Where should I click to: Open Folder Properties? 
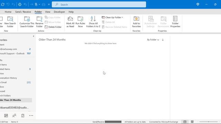click(175, 22)
